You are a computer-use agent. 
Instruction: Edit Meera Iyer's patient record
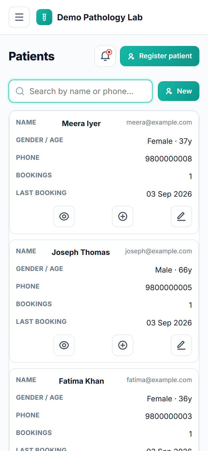(x=181, y=216)
